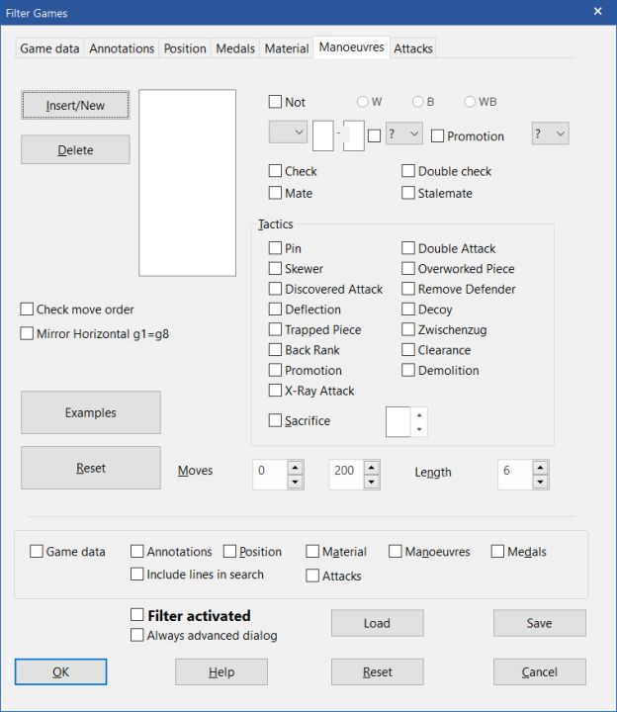617x712 pixels.
Task: Select the WB radio button
Action: click(471, 102)
